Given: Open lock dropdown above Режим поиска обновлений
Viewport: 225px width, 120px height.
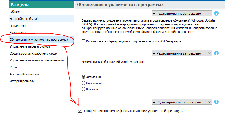Looking at the screenshot, I should (x=182, y=53).
